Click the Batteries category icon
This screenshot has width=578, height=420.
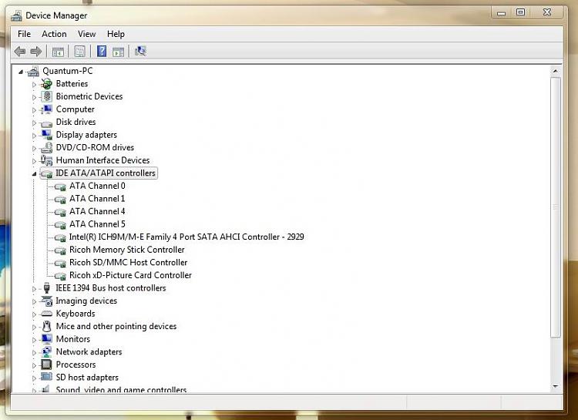coord(46,84)
